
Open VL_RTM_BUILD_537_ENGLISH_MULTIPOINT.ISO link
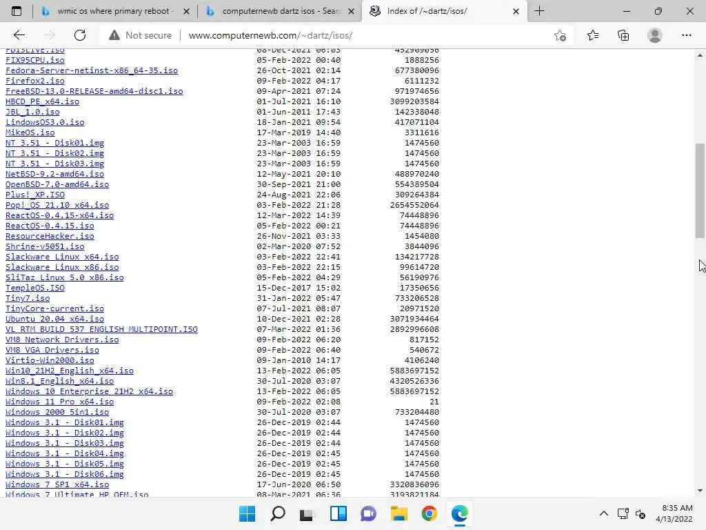tap(101, 329)
